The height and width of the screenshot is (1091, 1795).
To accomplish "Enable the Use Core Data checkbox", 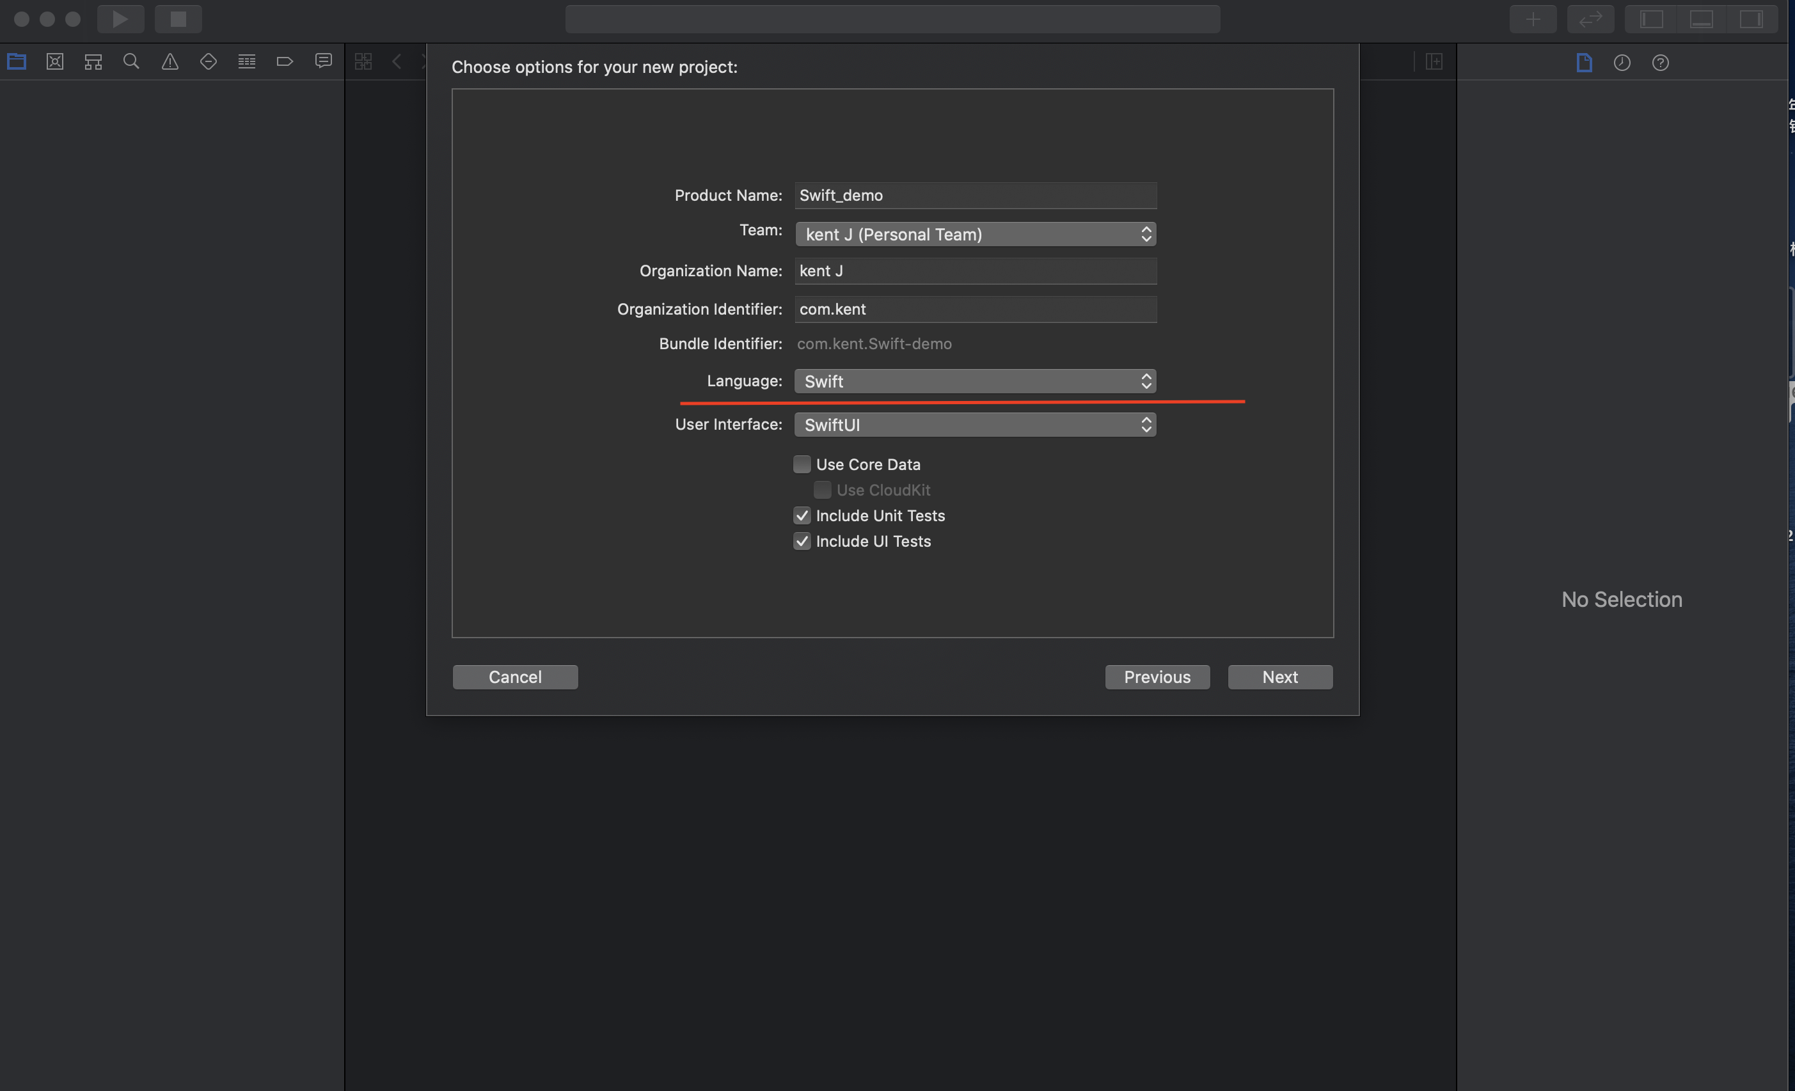I will pos(802,464).
